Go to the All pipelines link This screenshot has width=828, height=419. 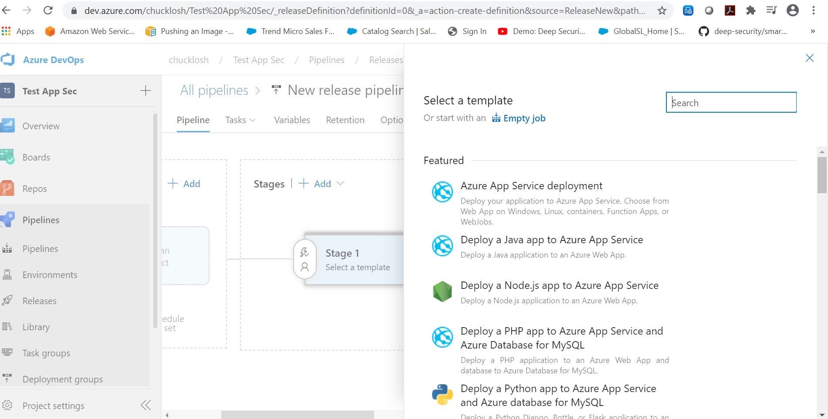[x=214, y=90]
